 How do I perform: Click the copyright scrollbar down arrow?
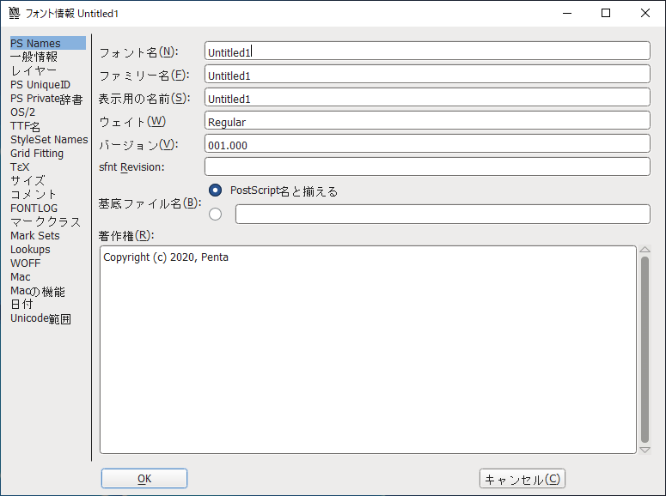(645, 450)
